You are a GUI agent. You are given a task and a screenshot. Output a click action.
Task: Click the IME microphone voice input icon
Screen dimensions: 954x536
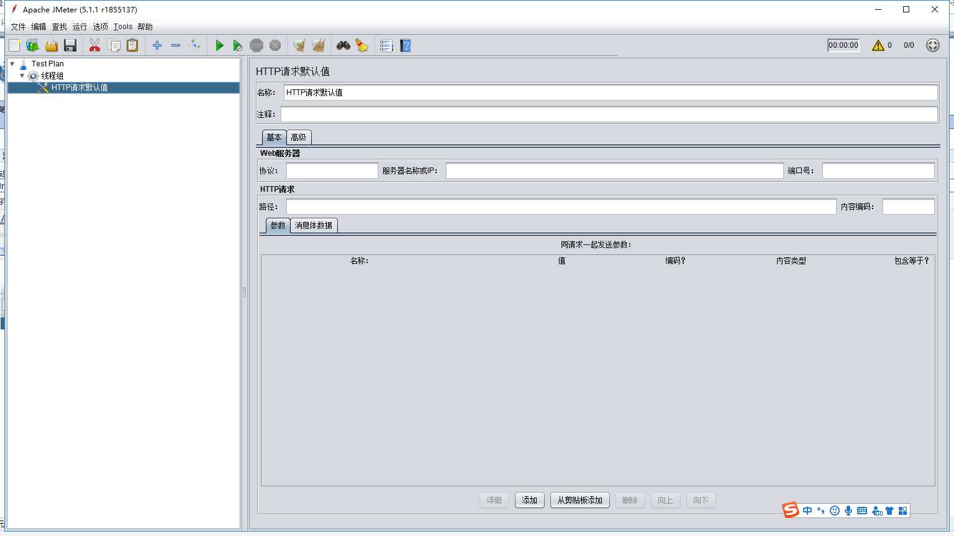[848, 511]
